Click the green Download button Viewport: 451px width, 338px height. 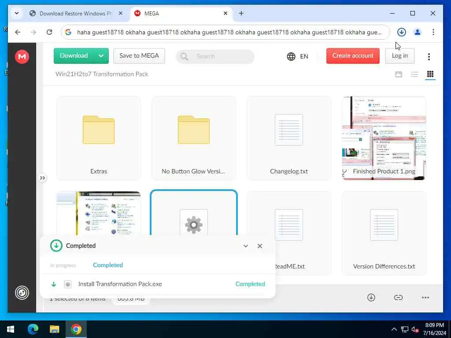[x=74, y=56]
